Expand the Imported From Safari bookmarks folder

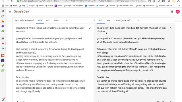pos(165,6)
